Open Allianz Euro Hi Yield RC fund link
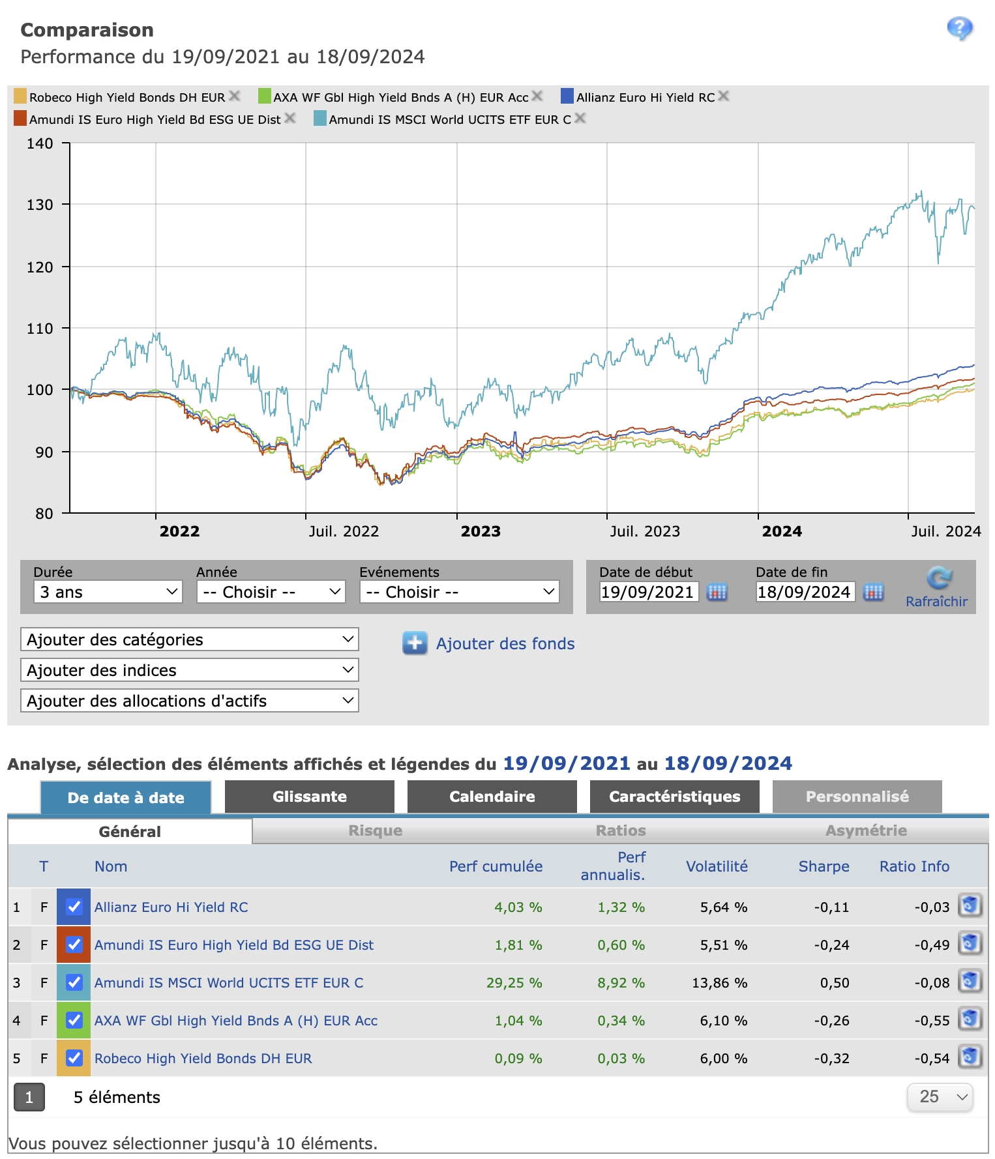 coord(171,907)
